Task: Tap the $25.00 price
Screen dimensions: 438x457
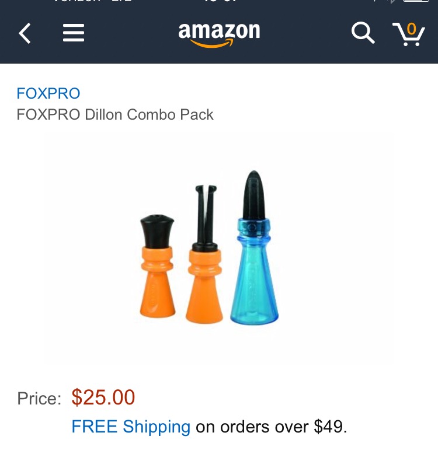Action: tap(103, 397)
